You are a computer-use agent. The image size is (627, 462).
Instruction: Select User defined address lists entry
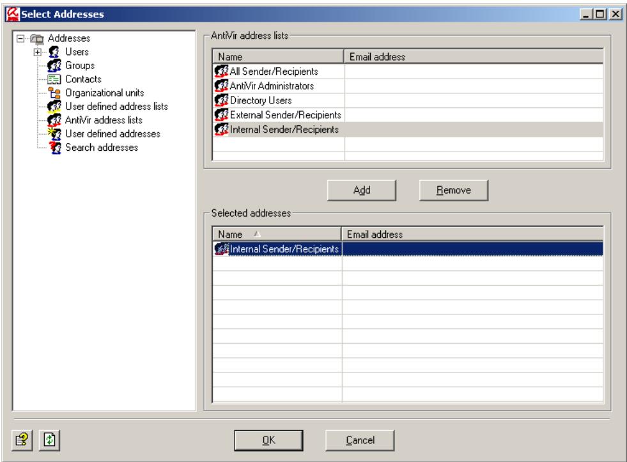[x=116, y=106]
